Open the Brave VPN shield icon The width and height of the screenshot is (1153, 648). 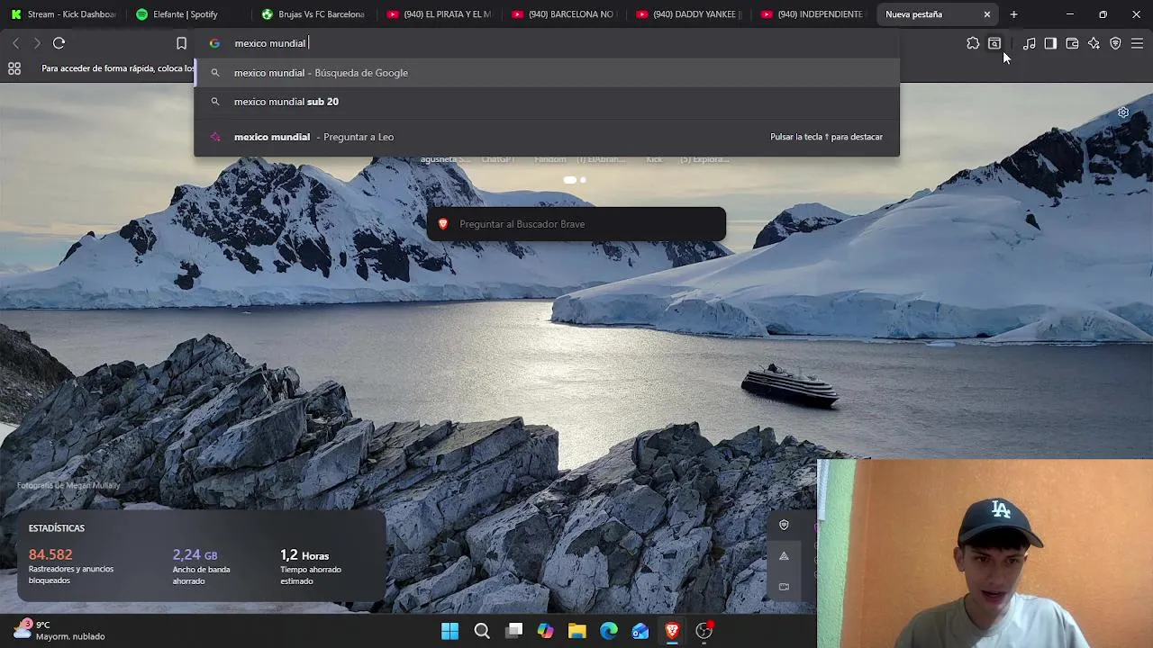pyautogui.click(x=1115, y=43)
